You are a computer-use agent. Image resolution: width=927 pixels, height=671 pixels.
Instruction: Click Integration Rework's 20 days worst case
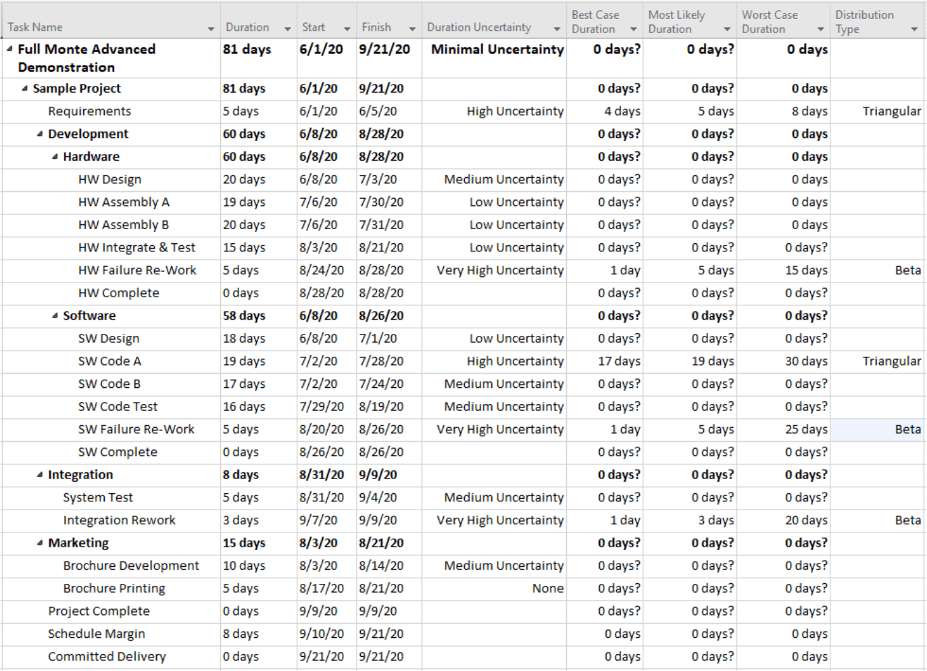pos(784,520)
